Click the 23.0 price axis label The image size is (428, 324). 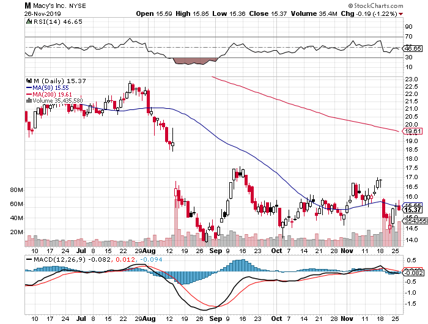[x=411, y=79]
